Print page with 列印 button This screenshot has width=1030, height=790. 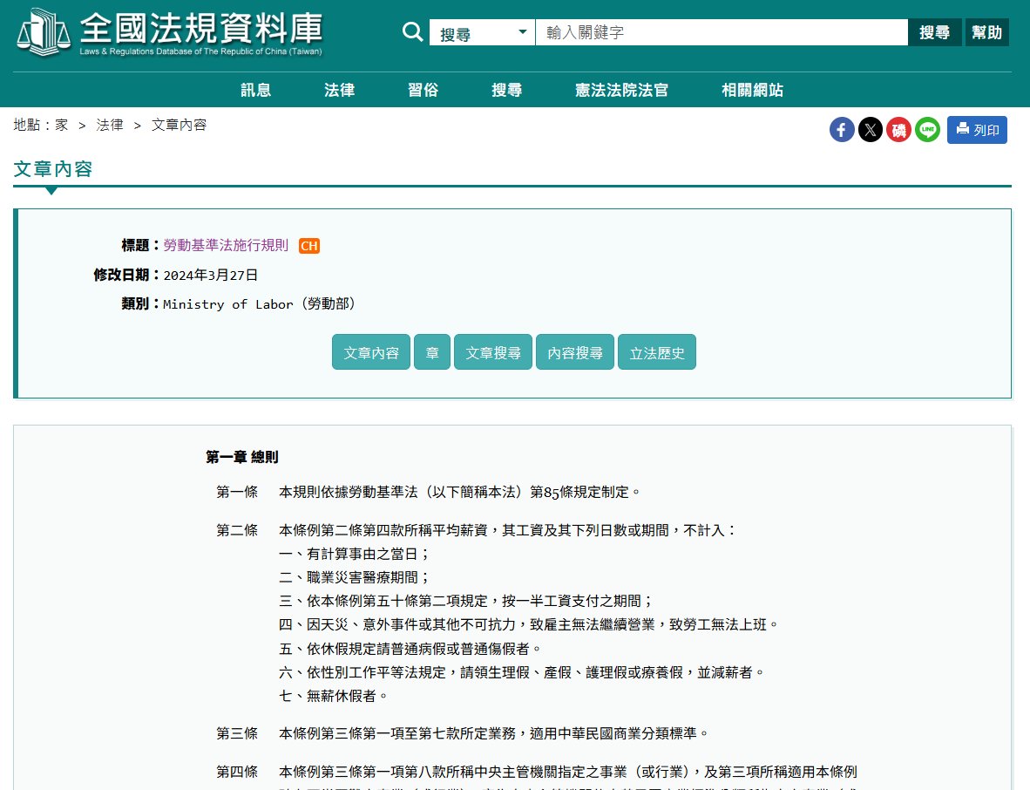[x=977, y=130]
